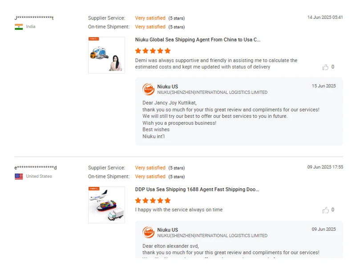This screenshot has height=267, width=356.
Task: Click thumbs-up icon on India reviewer's review
Action: pos(325,67)
